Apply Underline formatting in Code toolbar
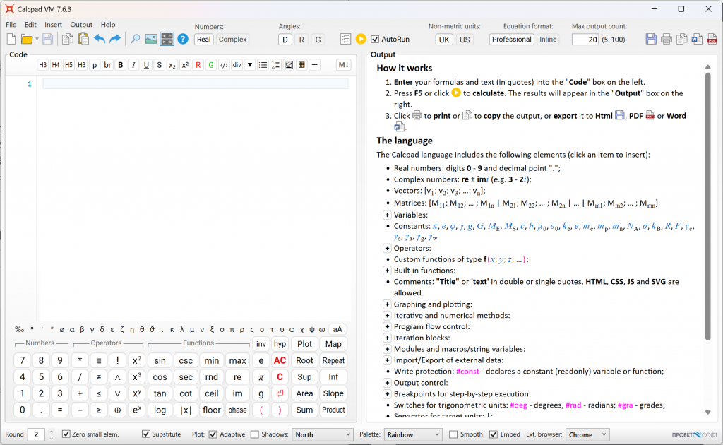The height and width of the screenshot is (445, 723). point(146,65)
